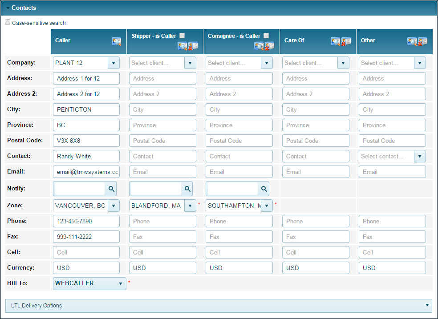Open the Bill To WEBCALLER dropdown
Image resolution: width=438 pixels, height=319 pixels.
[120, 283]
